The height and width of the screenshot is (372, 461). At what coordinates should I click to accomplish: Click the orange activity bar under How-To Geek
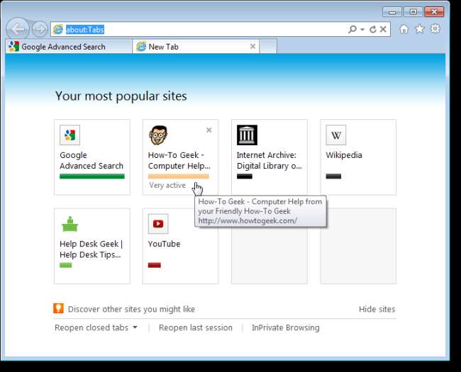pos(179,176)
